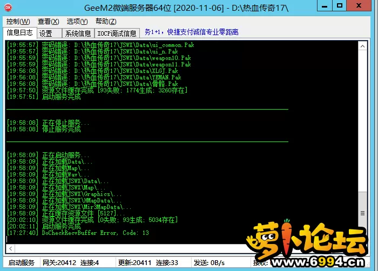Click the log line 正在加载Wav\...

[x=48, y=174]
